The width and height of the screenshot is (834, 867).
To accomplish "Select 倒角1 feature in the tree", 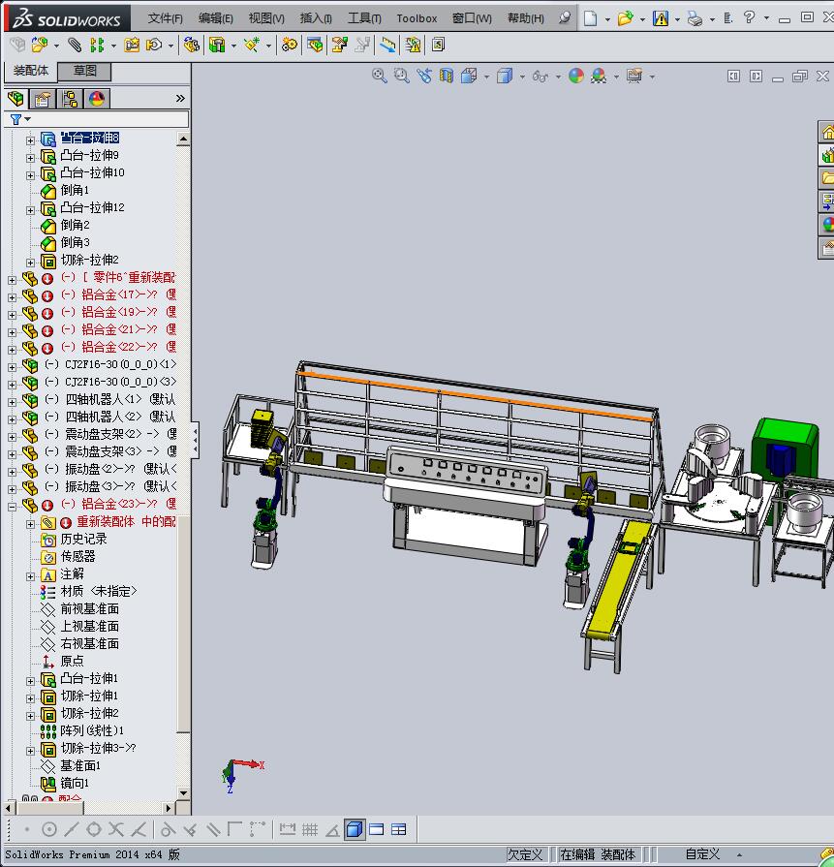I will coord(75,190).
